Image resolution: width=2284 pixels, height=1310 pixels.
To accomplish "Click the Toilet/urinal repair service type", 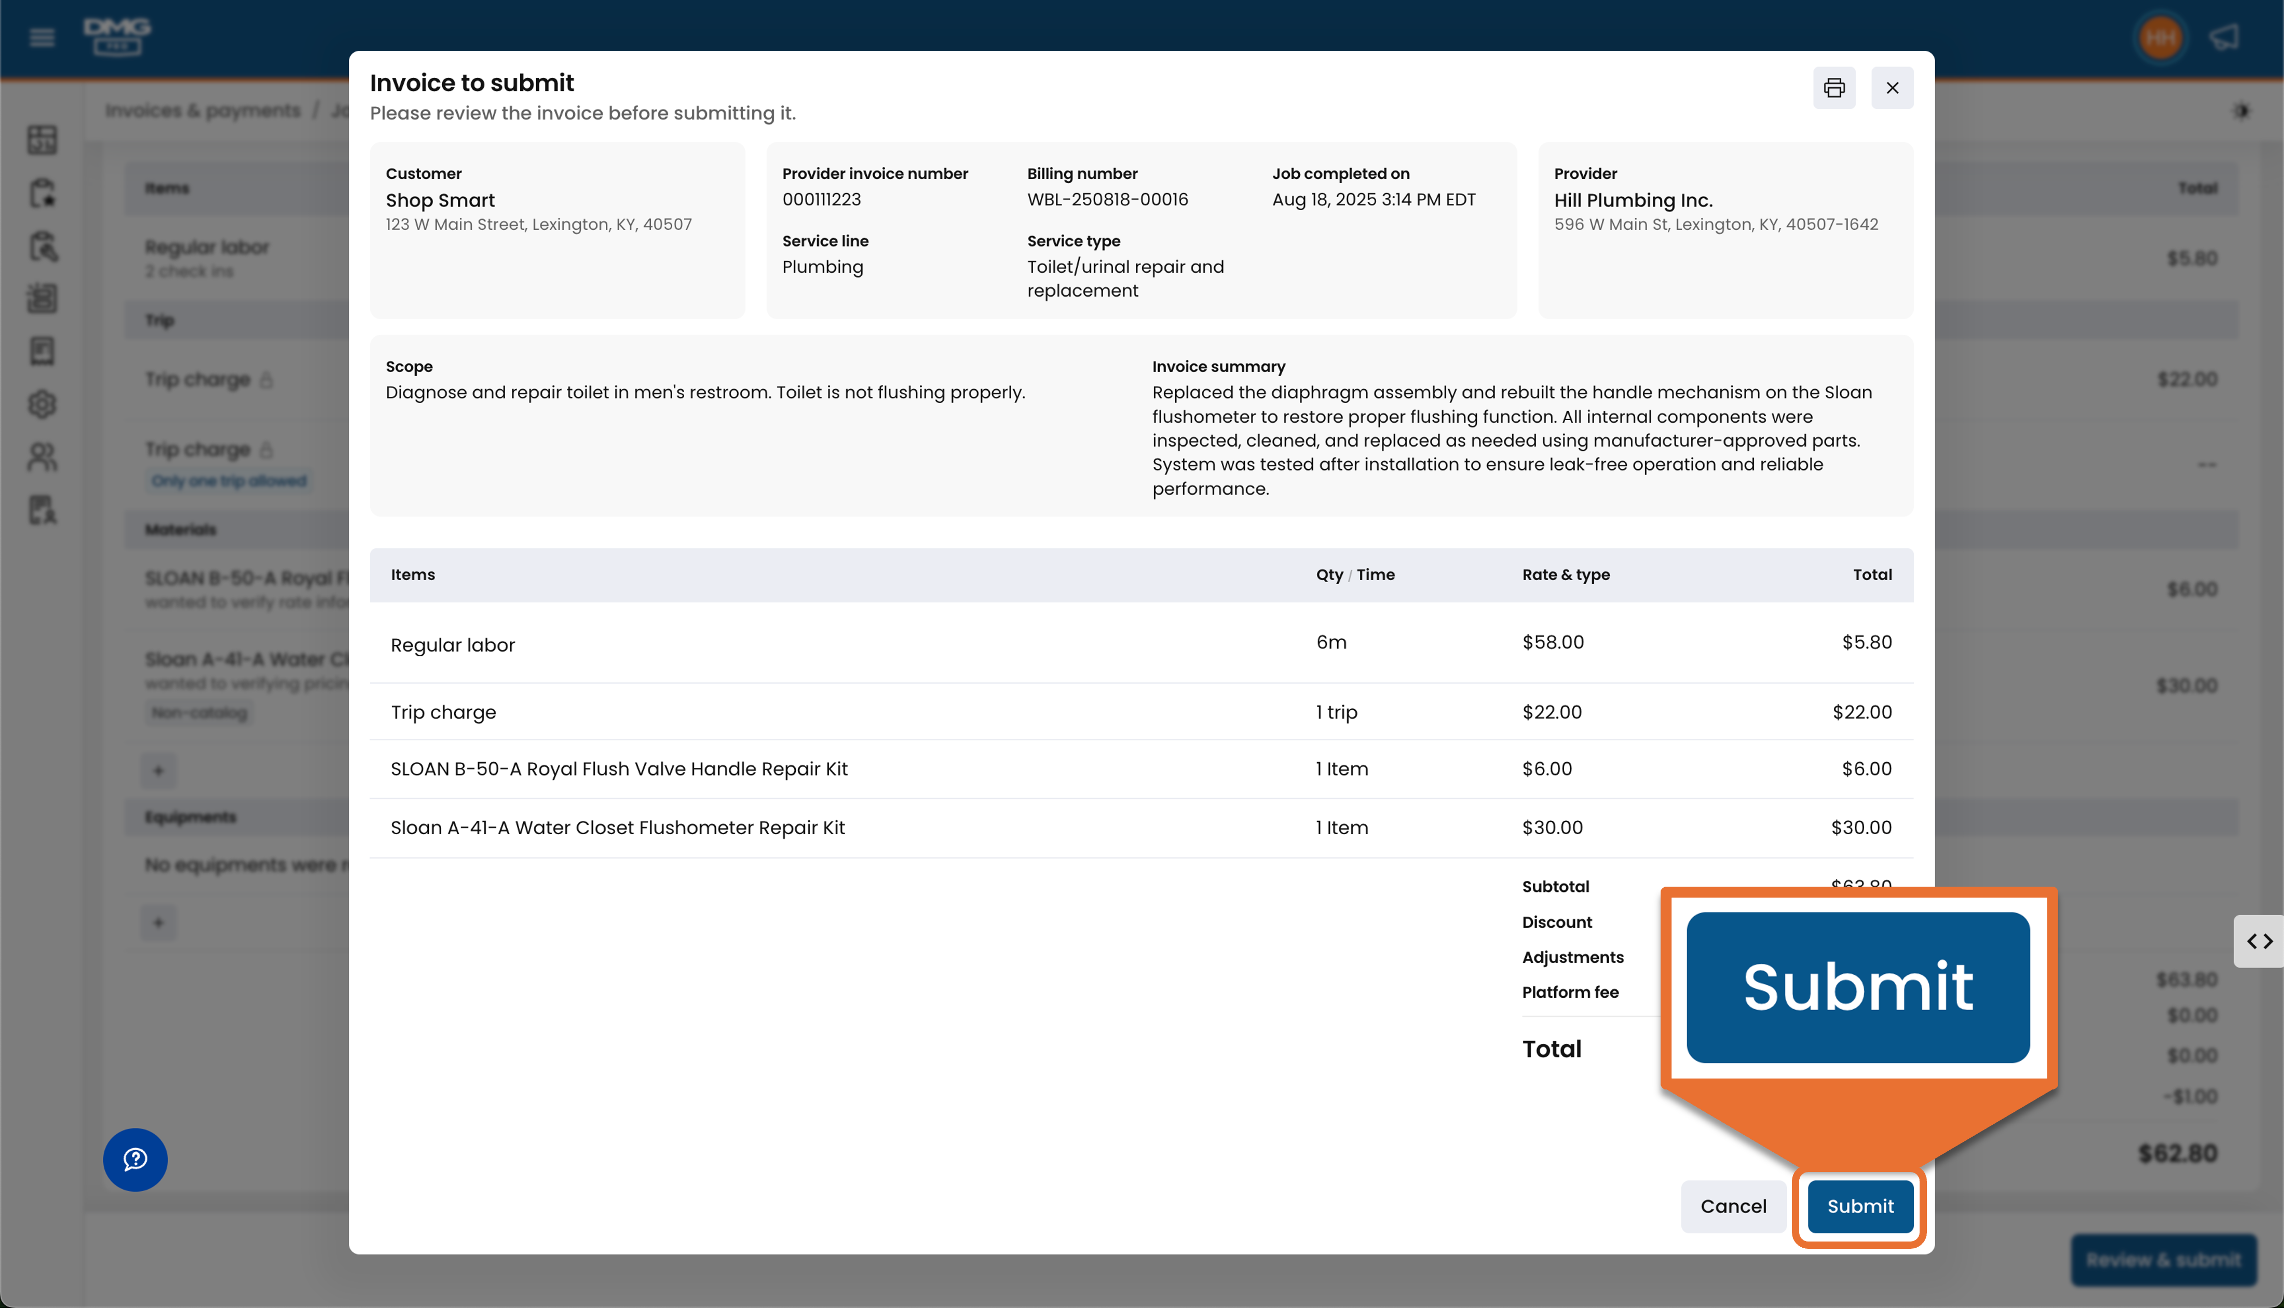I will coord(1125,279).
